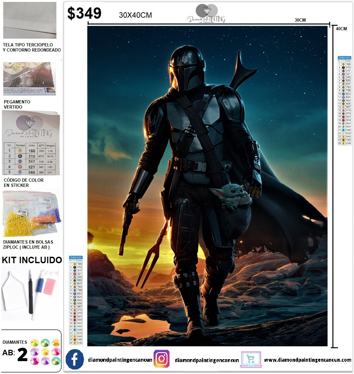Viewport: 354px width, 374px height.
Task: Click the Instagram logo icon
Action: click(161, 359)
